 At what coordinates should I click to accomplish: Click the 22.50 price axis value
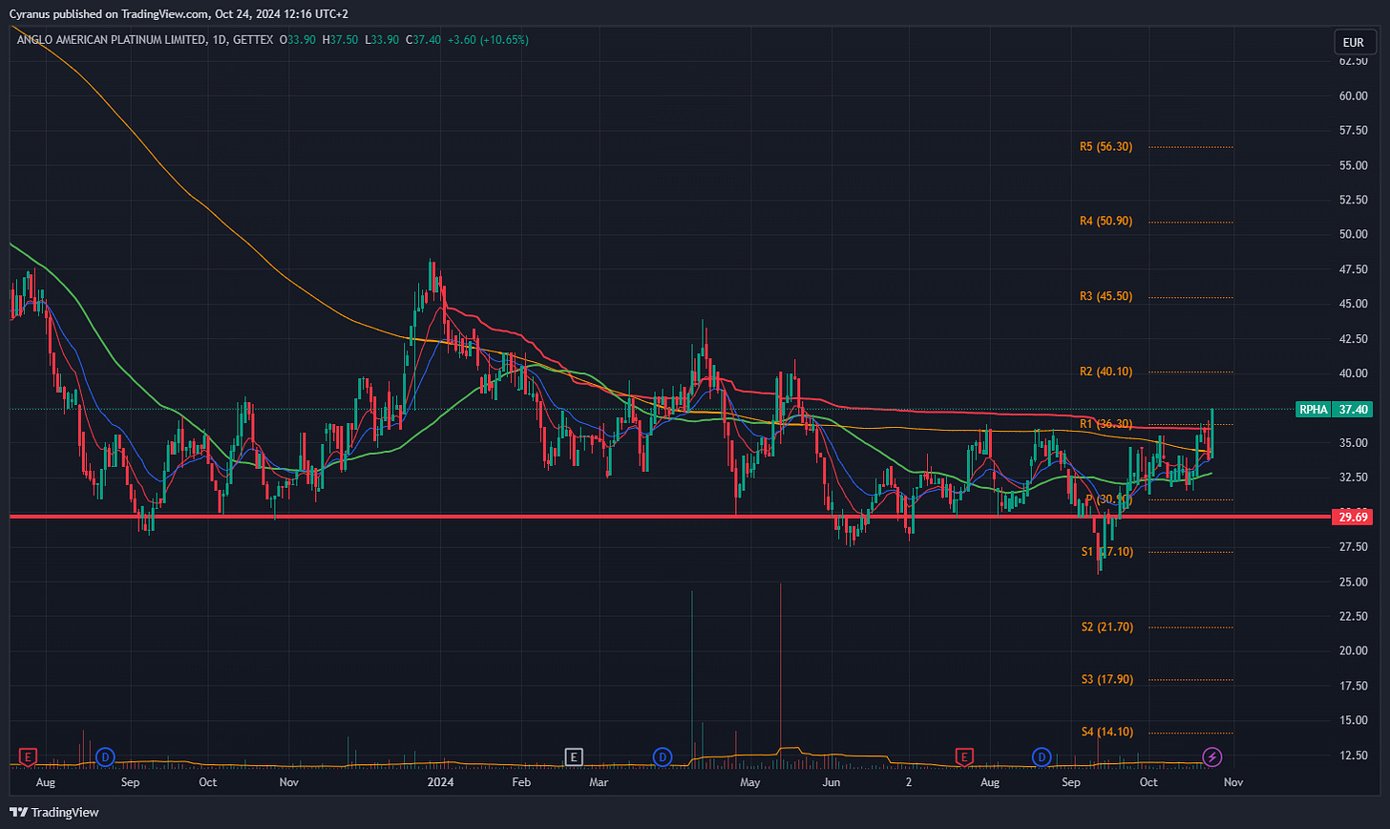(1353, 616)
